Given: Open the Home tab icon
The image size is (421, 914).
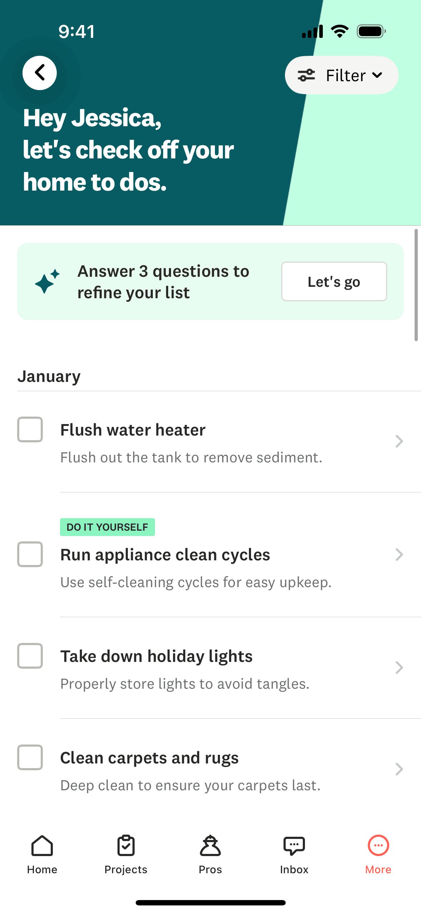Looking at the screenshot, I should [42, 846].
